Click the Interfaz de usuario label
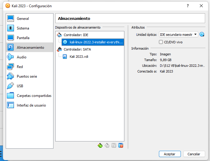 [31, 105]
